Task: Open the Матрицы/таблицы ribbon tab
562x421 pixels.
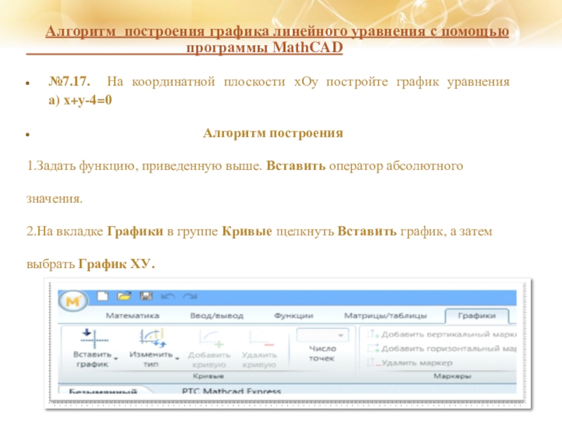Action: click(385, 316)
